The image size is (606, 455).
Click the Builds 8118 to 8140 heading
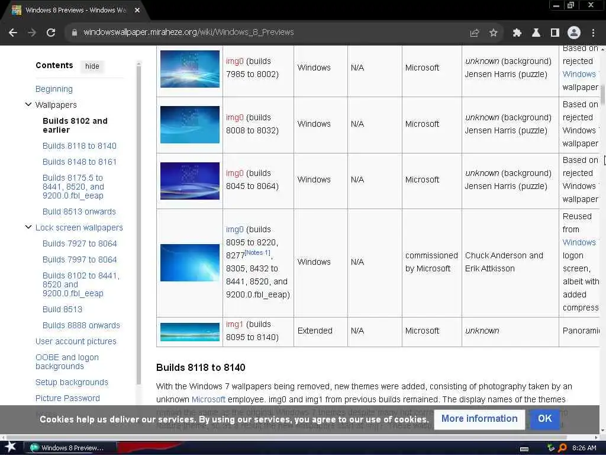tap(201, 367)
